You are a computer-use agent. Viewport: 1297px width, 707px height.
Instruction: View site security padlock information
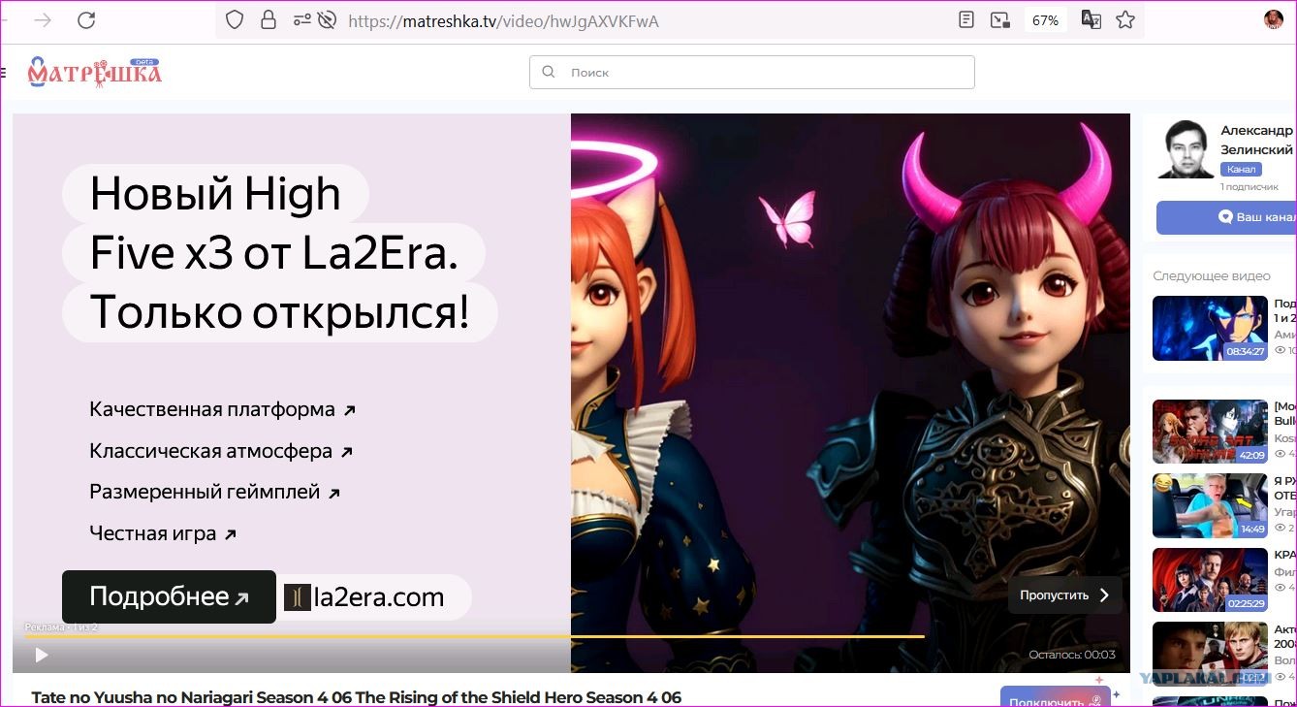click(x=269, y=20)
